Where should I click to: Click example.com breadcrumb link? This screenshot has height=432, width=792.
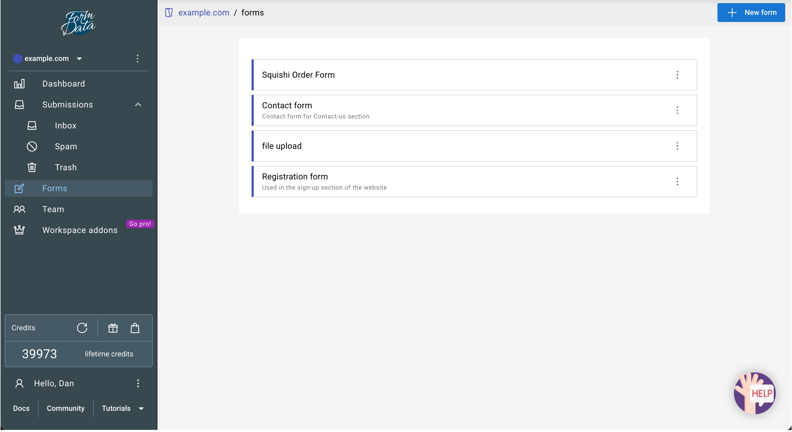[203, 13]
